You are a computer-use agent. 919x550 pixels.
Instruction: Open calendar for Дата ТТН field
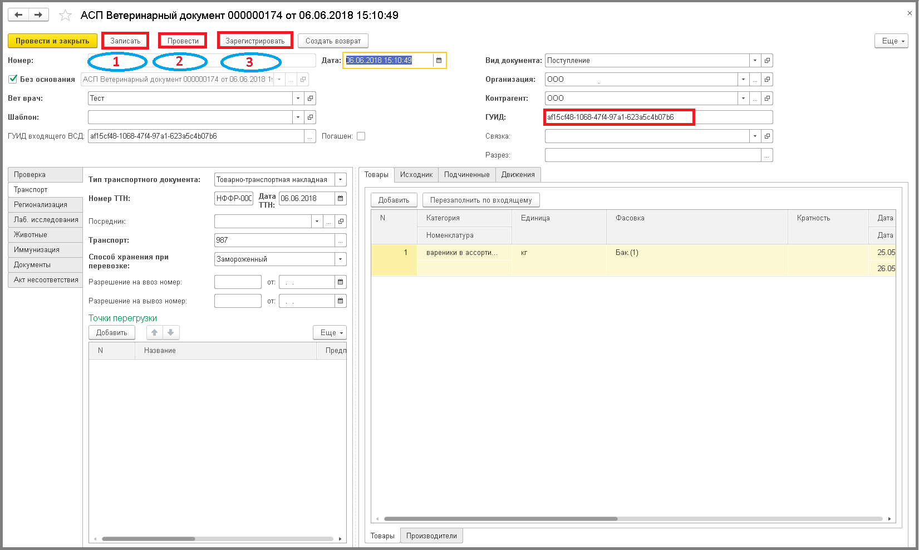coord(341,198)
